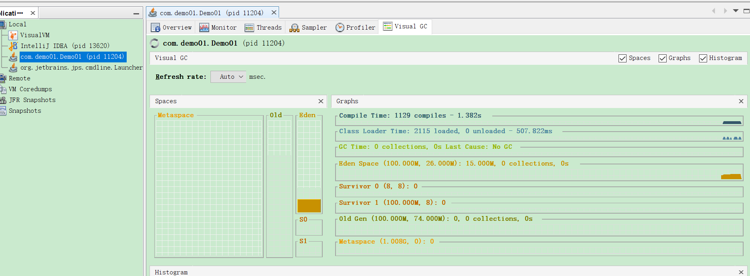Close the Graphs panel
750x276 pixels.
(x=741, y=101)
